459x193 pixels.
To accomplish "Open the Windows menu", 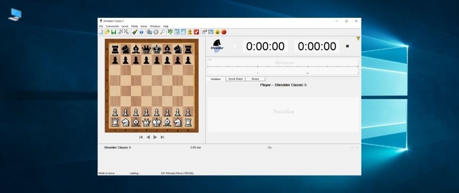I will [x=155, y=27].
